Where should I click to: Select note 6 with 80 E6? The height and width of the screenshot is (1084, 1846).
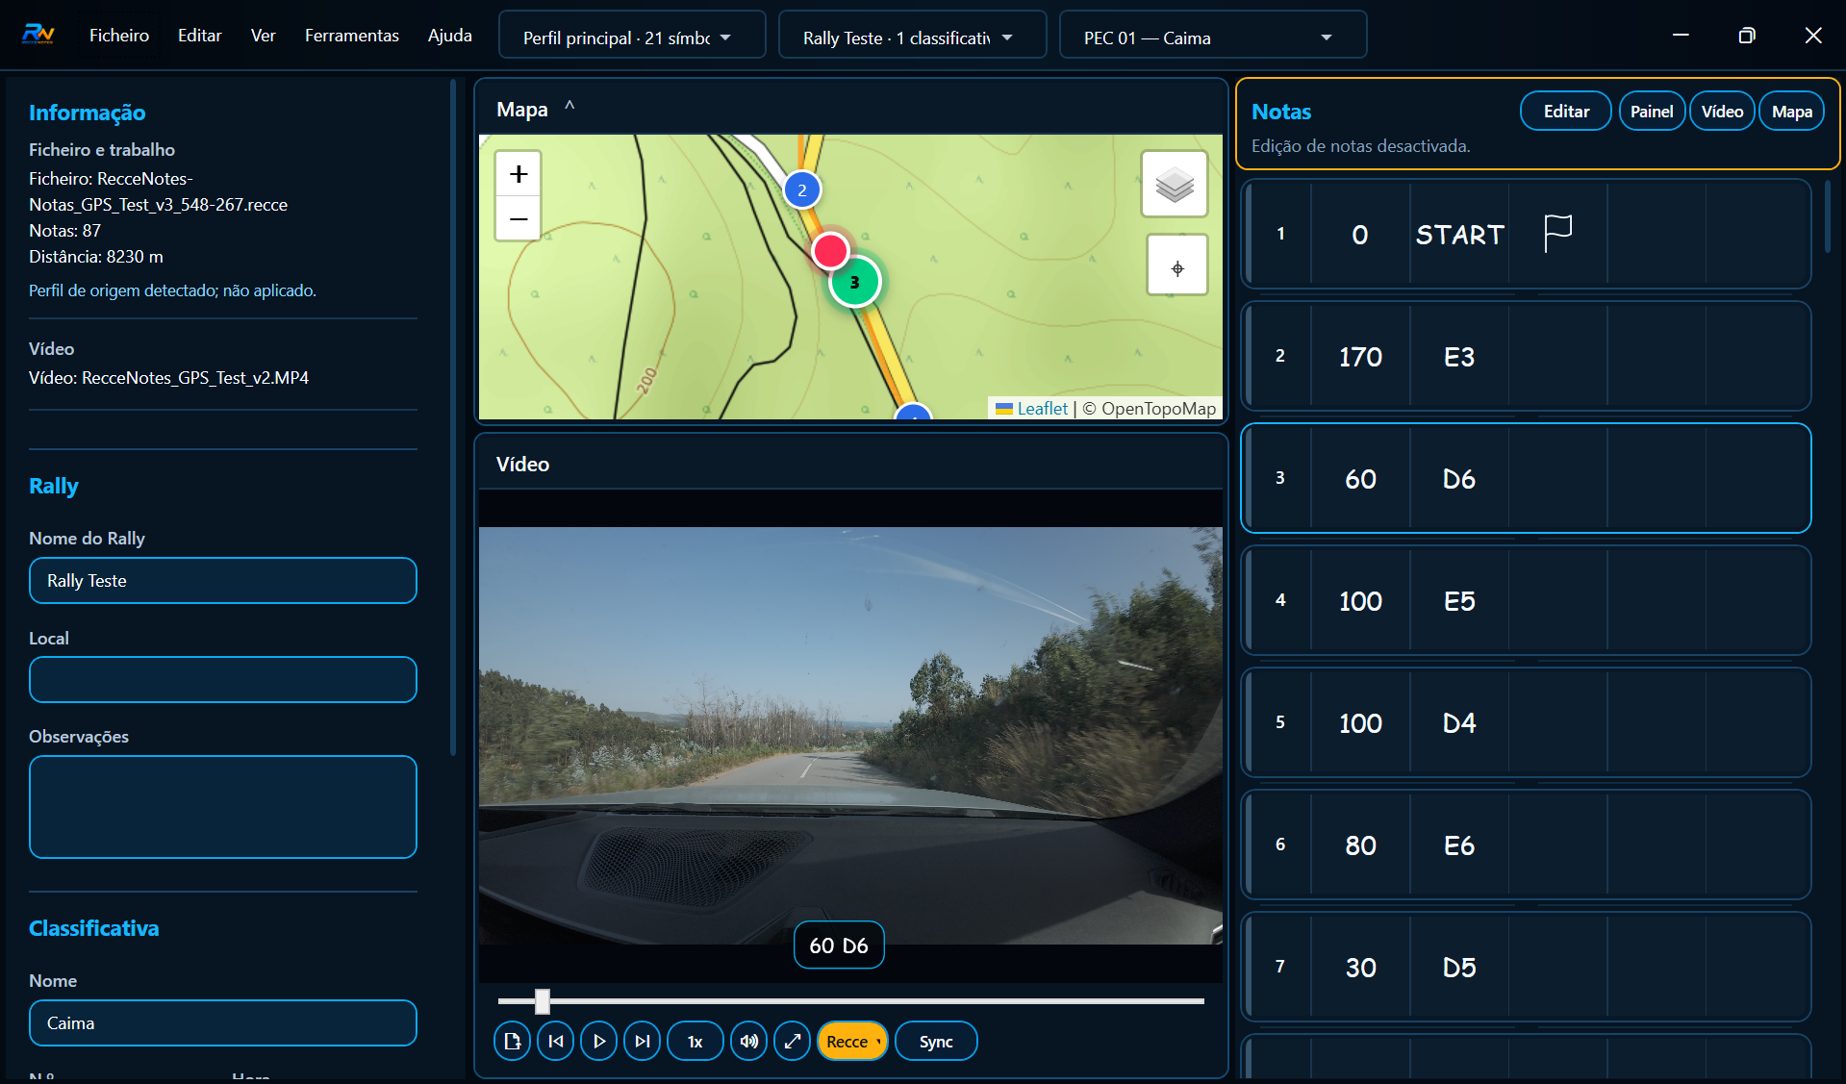point(1526,845)
